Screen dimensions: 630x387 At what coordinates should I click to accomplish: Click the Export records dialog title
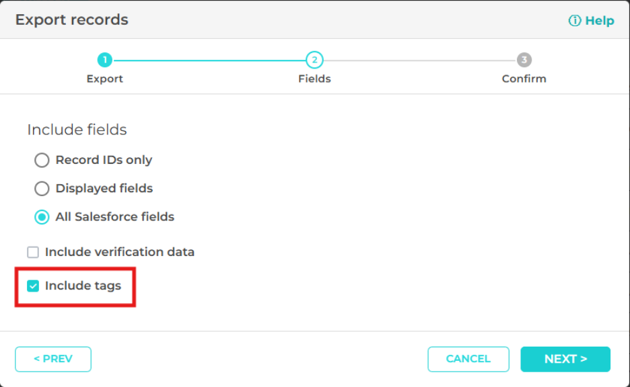click(71, 20)
